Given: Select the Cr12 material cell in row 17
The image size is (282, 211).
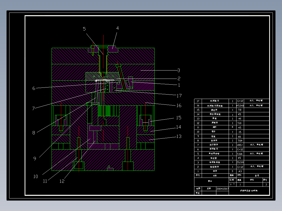Looking at the screenshot, I should coord(240,101).
